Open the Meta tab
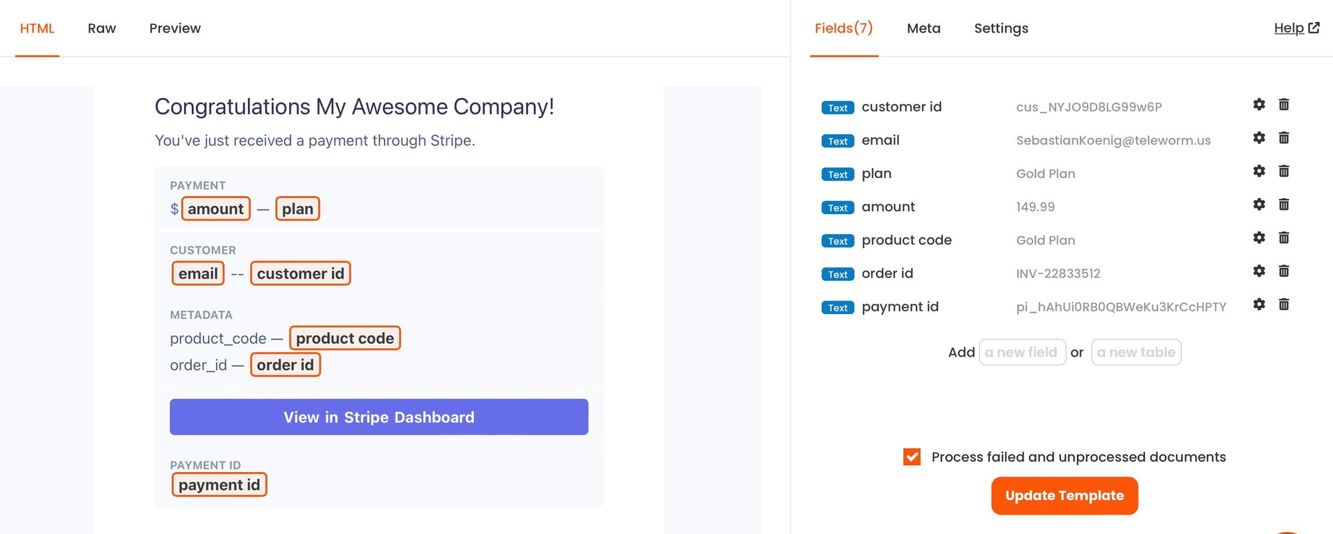This screenshot has height=534, width=1333. click(923, 29)
